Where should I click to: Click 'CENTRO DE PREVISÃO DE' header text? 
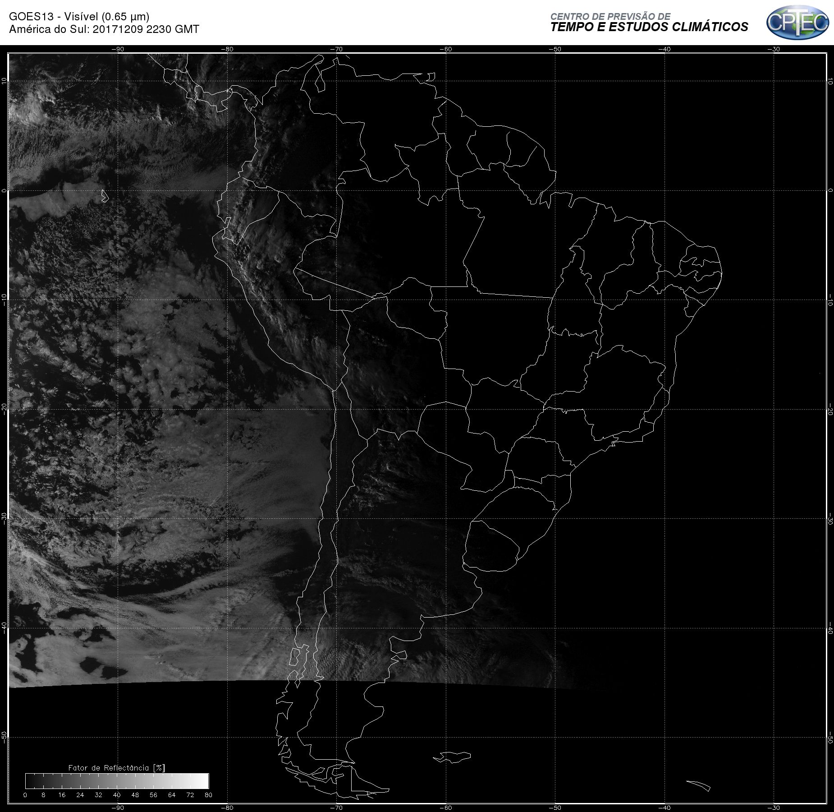pos(610,16)
